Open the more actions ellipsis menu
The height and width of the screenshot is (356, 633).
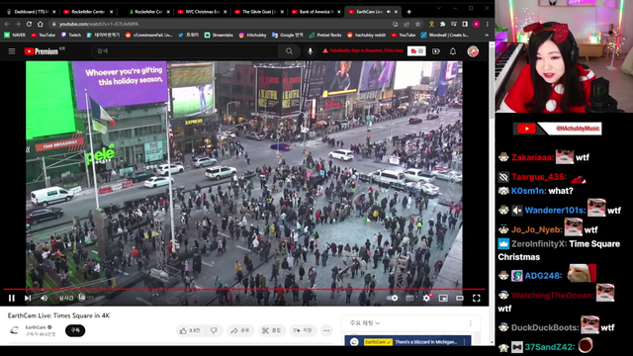[x=326, y=330]
